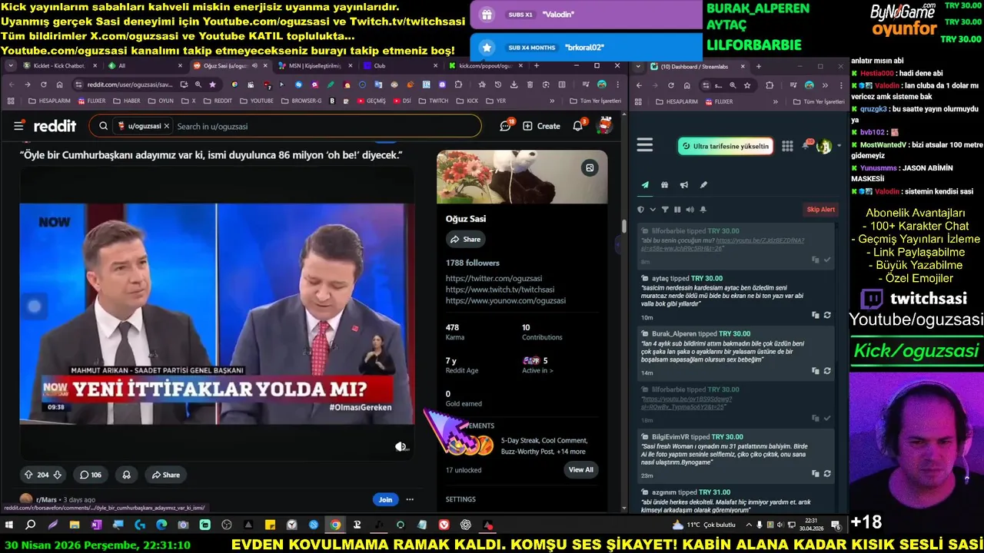Open Streamlabs hamburger menu
The width and height of the screenshot is (984, 553).
[x=645, y=145]
